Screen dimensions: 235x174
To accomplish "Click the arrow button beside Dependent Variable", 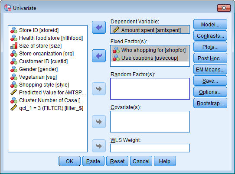I will [99, 27].
